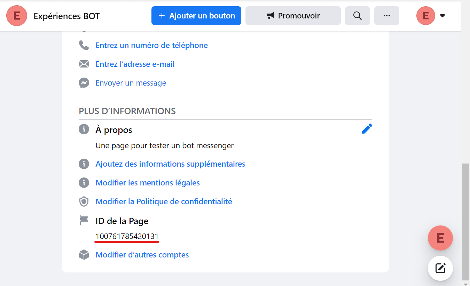Open Modifier les mentions légales link
This screenshot has height=286, width=470.
tap(148, 183)
